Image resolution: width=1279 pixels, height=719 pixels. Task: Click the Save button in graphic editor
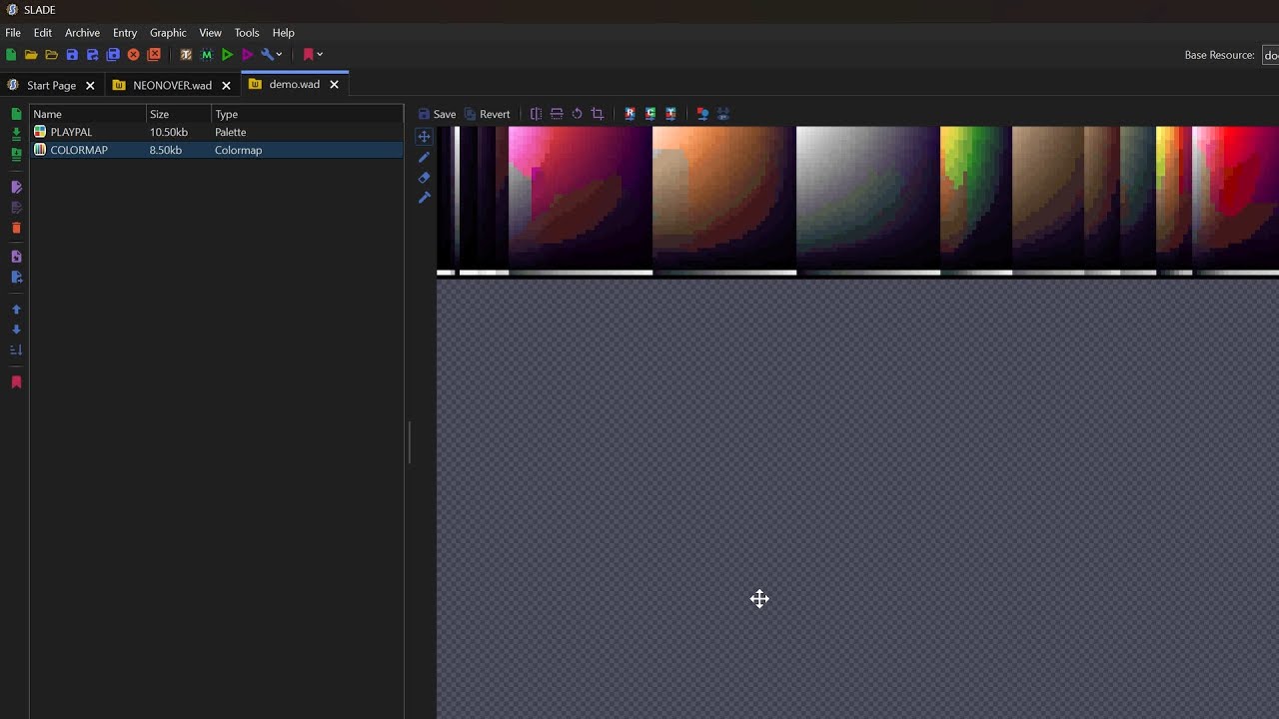437,114
